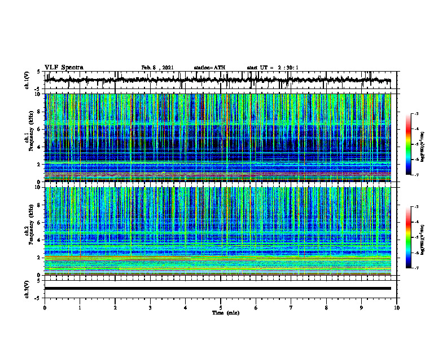Click the "-7" tick on ch.2 colorbar

point(416,268)
